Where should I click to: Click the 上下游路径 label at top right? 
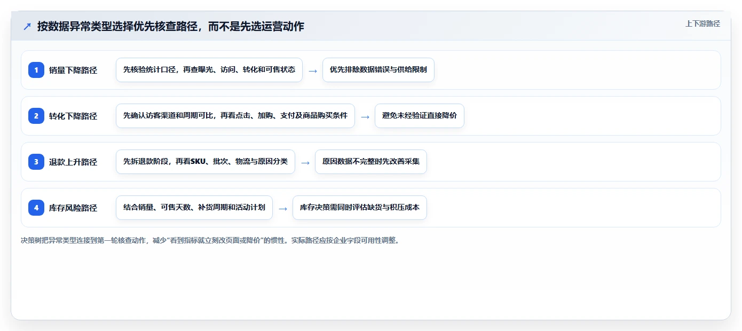coord(702,23)
